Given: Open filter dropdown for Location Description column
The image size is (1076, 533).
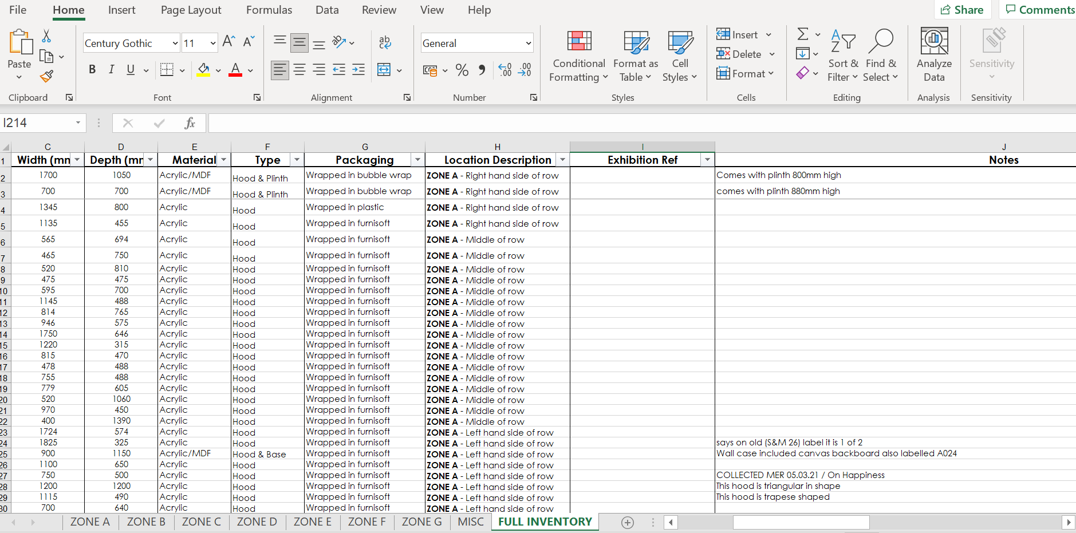Looking at the screenshot, I should (563, 160).
